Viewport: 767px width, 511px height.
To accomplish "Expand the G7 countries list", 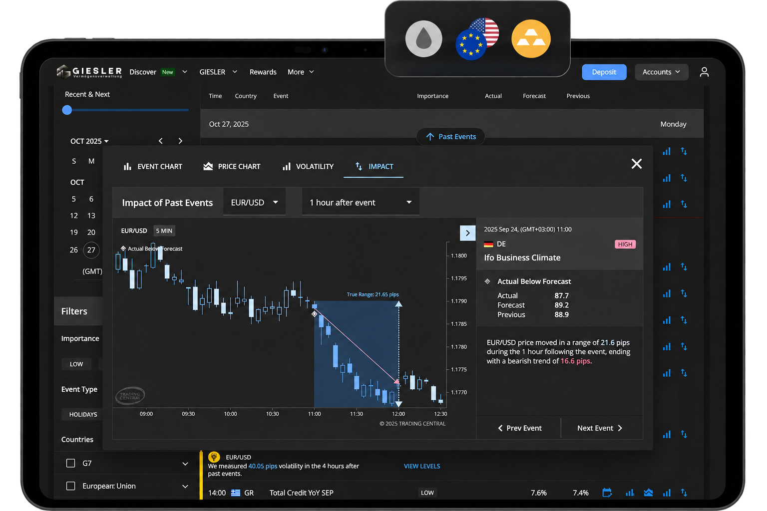I will tap(185, 464).
